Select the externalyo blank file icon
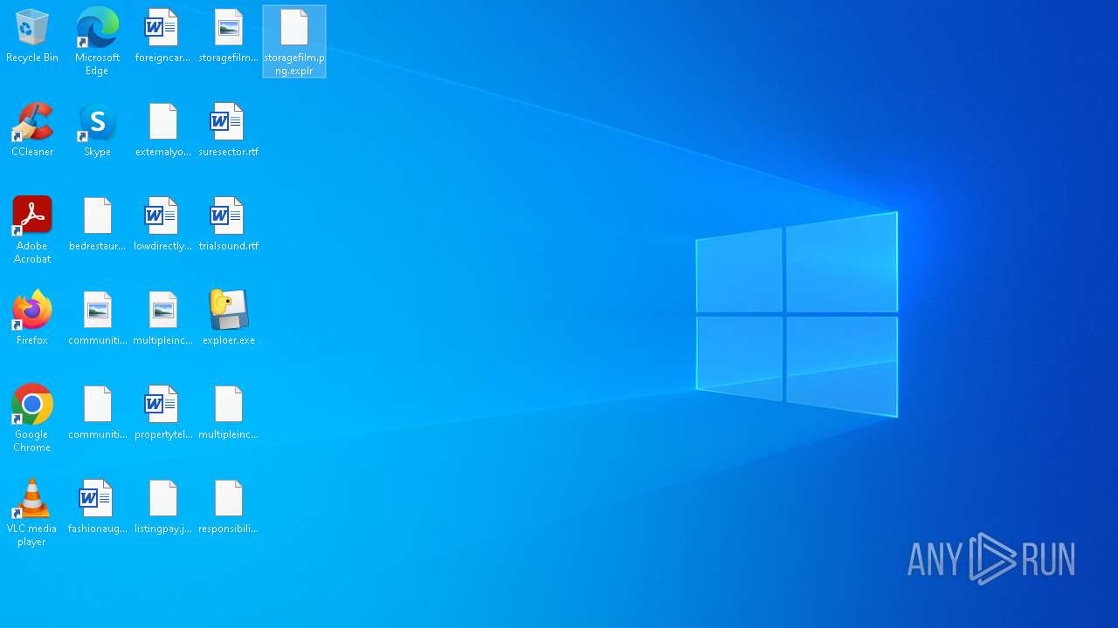This screenshot has height=628, width=1118. pyautogui.click(x=162, y=131)
